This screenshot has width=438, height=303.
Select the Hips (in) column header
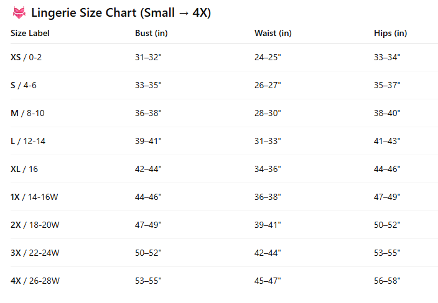point(390,33)
